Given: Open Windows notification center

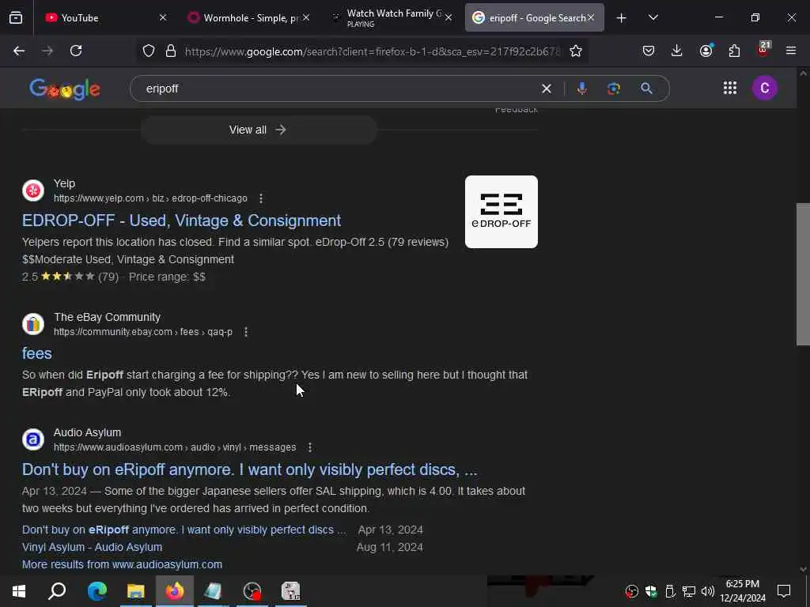Looking at the screenshot, I should (784, 591).
